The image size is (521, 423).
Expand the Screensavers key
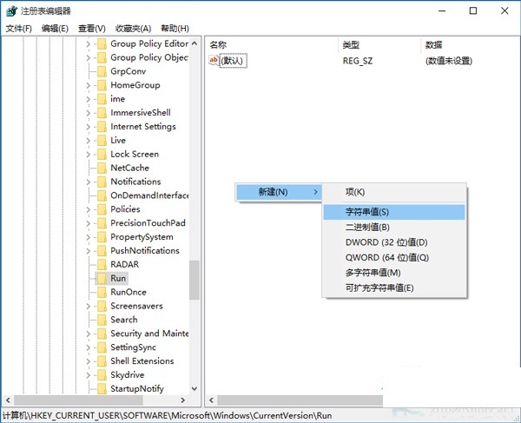(88, 306)
